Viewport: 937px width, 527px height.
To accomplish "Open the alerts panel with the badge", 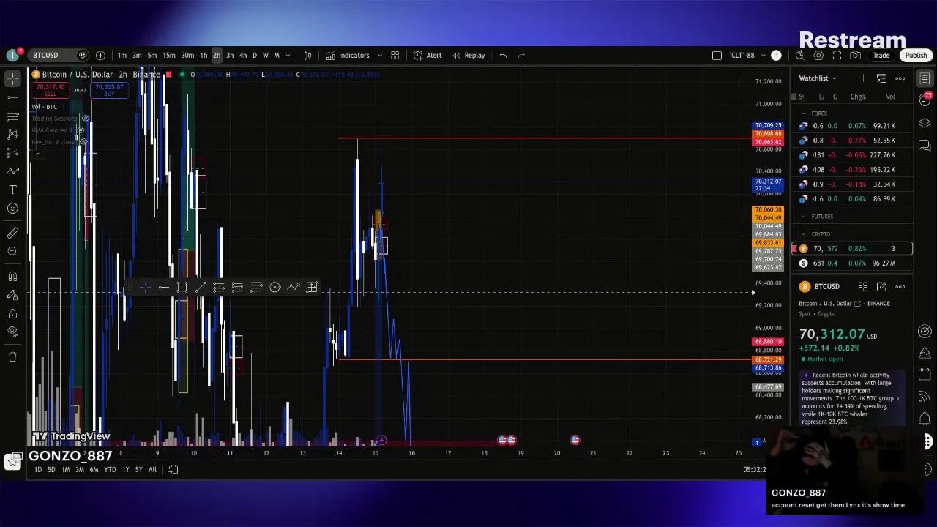I will click(925, 100).
